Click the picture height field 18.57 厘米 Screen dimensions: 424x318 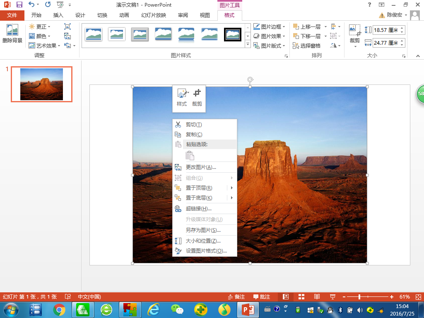coord(386,30)
